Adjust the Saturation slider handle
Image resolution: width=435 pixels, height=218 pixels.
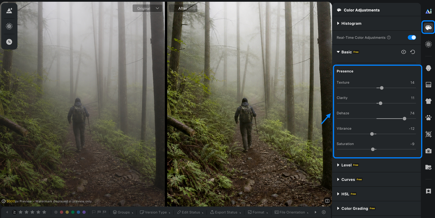pyautogui.click(x=373, y=149)
